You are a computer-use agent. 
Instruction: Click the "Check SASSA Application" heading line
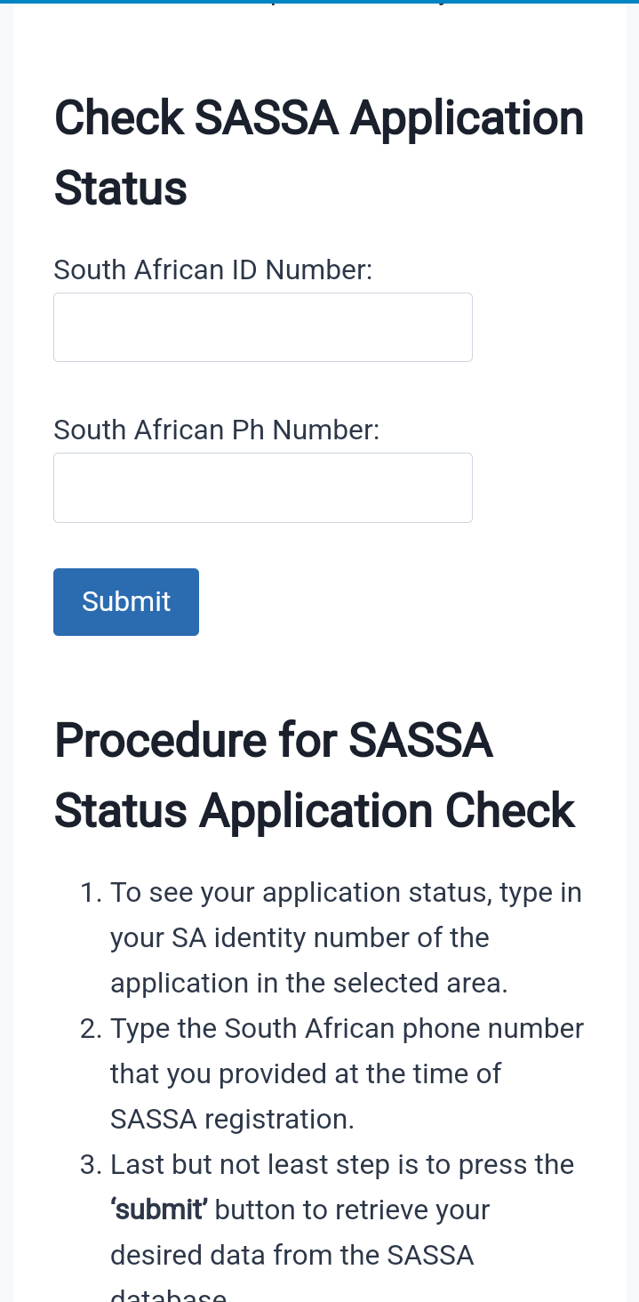[x=319, y=118]
